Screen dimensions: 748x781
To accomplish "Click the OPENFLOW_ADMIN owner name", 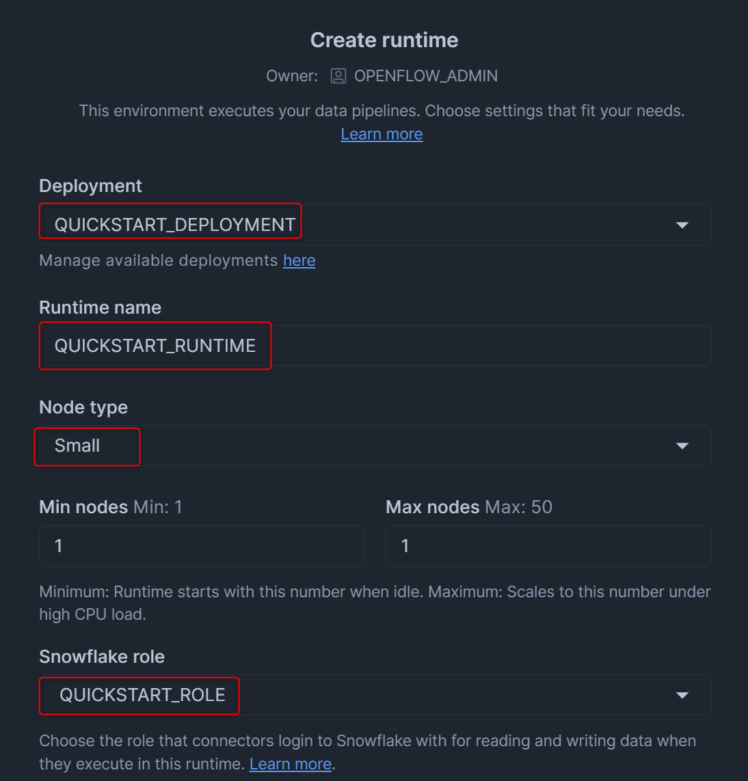I will point(425,76).
